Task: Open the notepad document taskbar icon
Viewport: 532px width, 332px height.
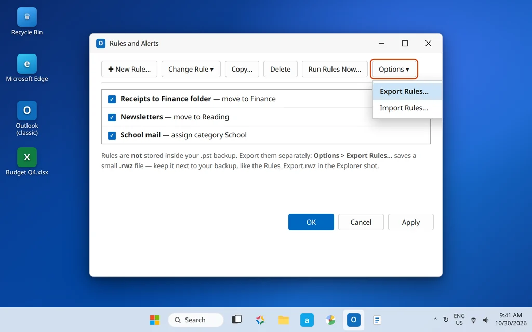Action: click(x=377, y=320)
